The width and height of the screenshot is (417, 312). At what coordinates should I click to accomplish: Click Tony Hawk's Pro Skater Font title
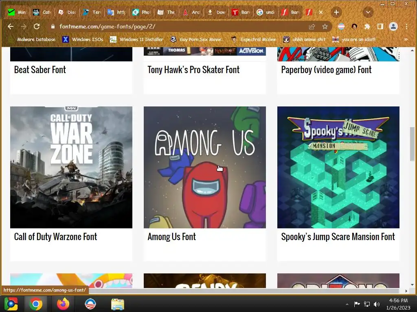193,70
